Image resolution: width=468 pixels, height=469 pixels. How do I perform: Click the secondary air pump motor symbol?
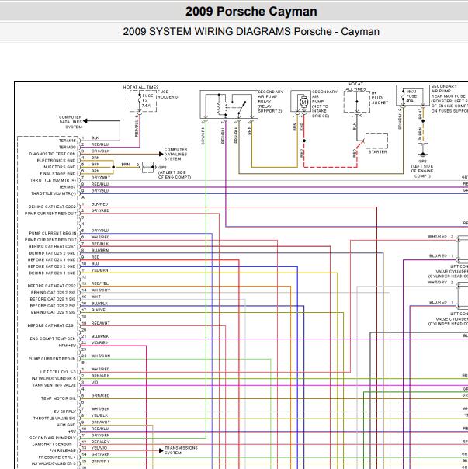pyautogui.click(x=302, y=102)
